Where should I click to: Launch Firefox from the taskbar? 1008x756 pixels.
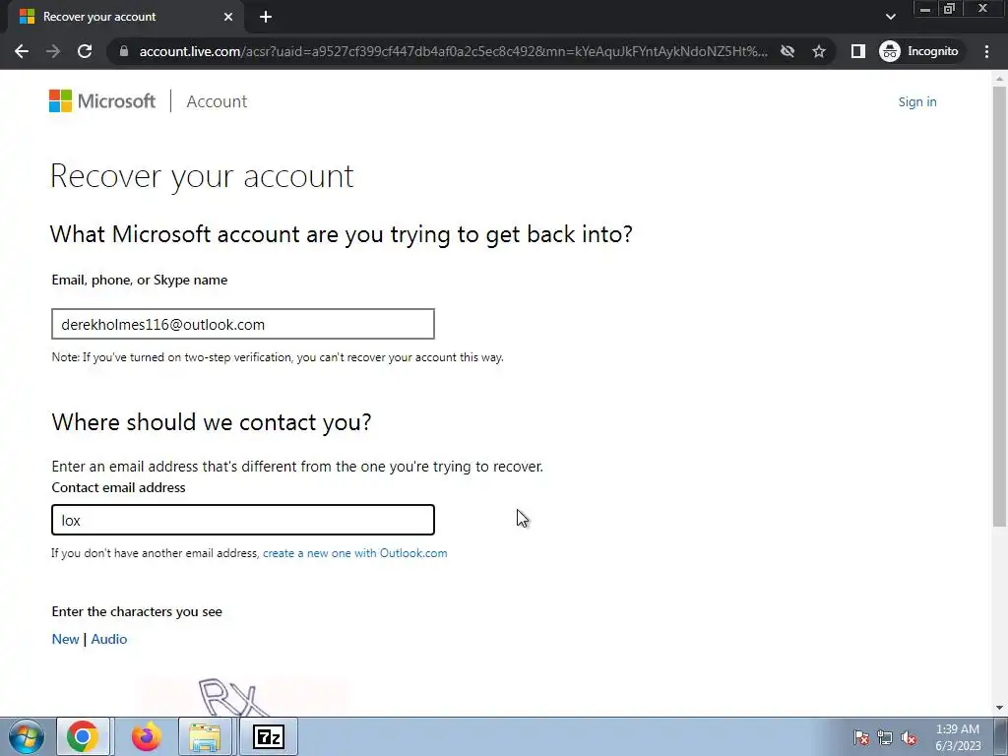[147, 736]
